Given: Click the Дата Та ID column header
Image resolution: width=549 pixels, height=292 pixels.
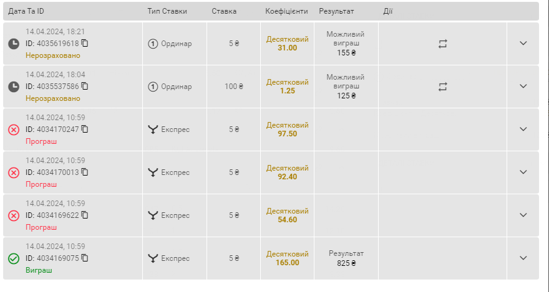Looking at the screenshot, I should (26, 11).
